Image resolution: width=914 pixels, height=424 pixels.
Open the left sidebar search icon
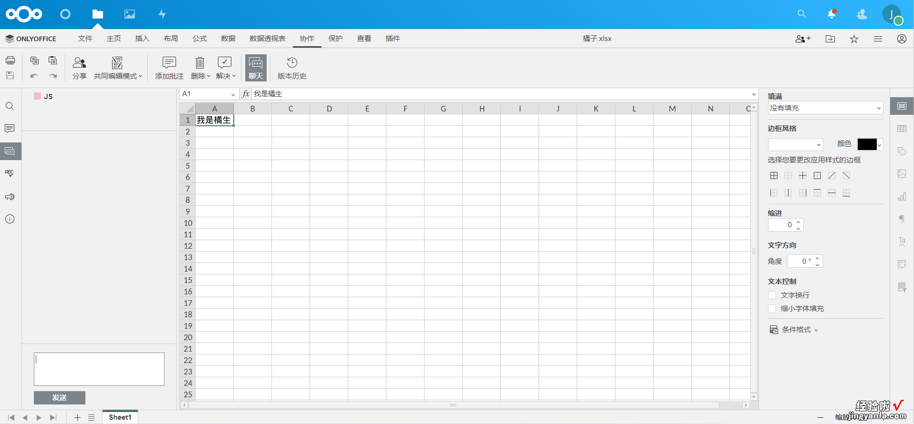[10, 106]
